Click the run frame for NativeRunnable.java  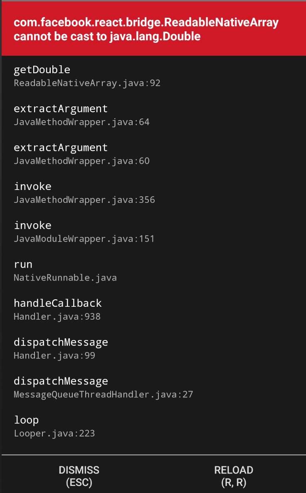click(23, 264)
